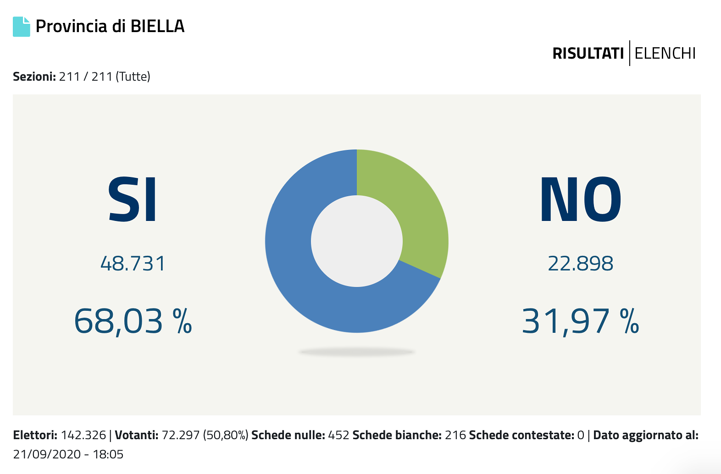Click the Provincia di BIELLA heading

pyautogui.click(x=110, y=27)
